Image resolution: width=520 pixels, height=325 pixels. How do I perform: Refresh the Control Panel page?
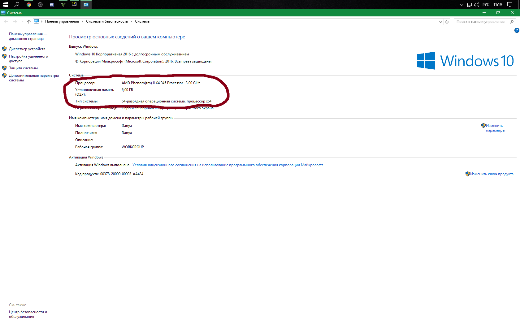(447, 22)
